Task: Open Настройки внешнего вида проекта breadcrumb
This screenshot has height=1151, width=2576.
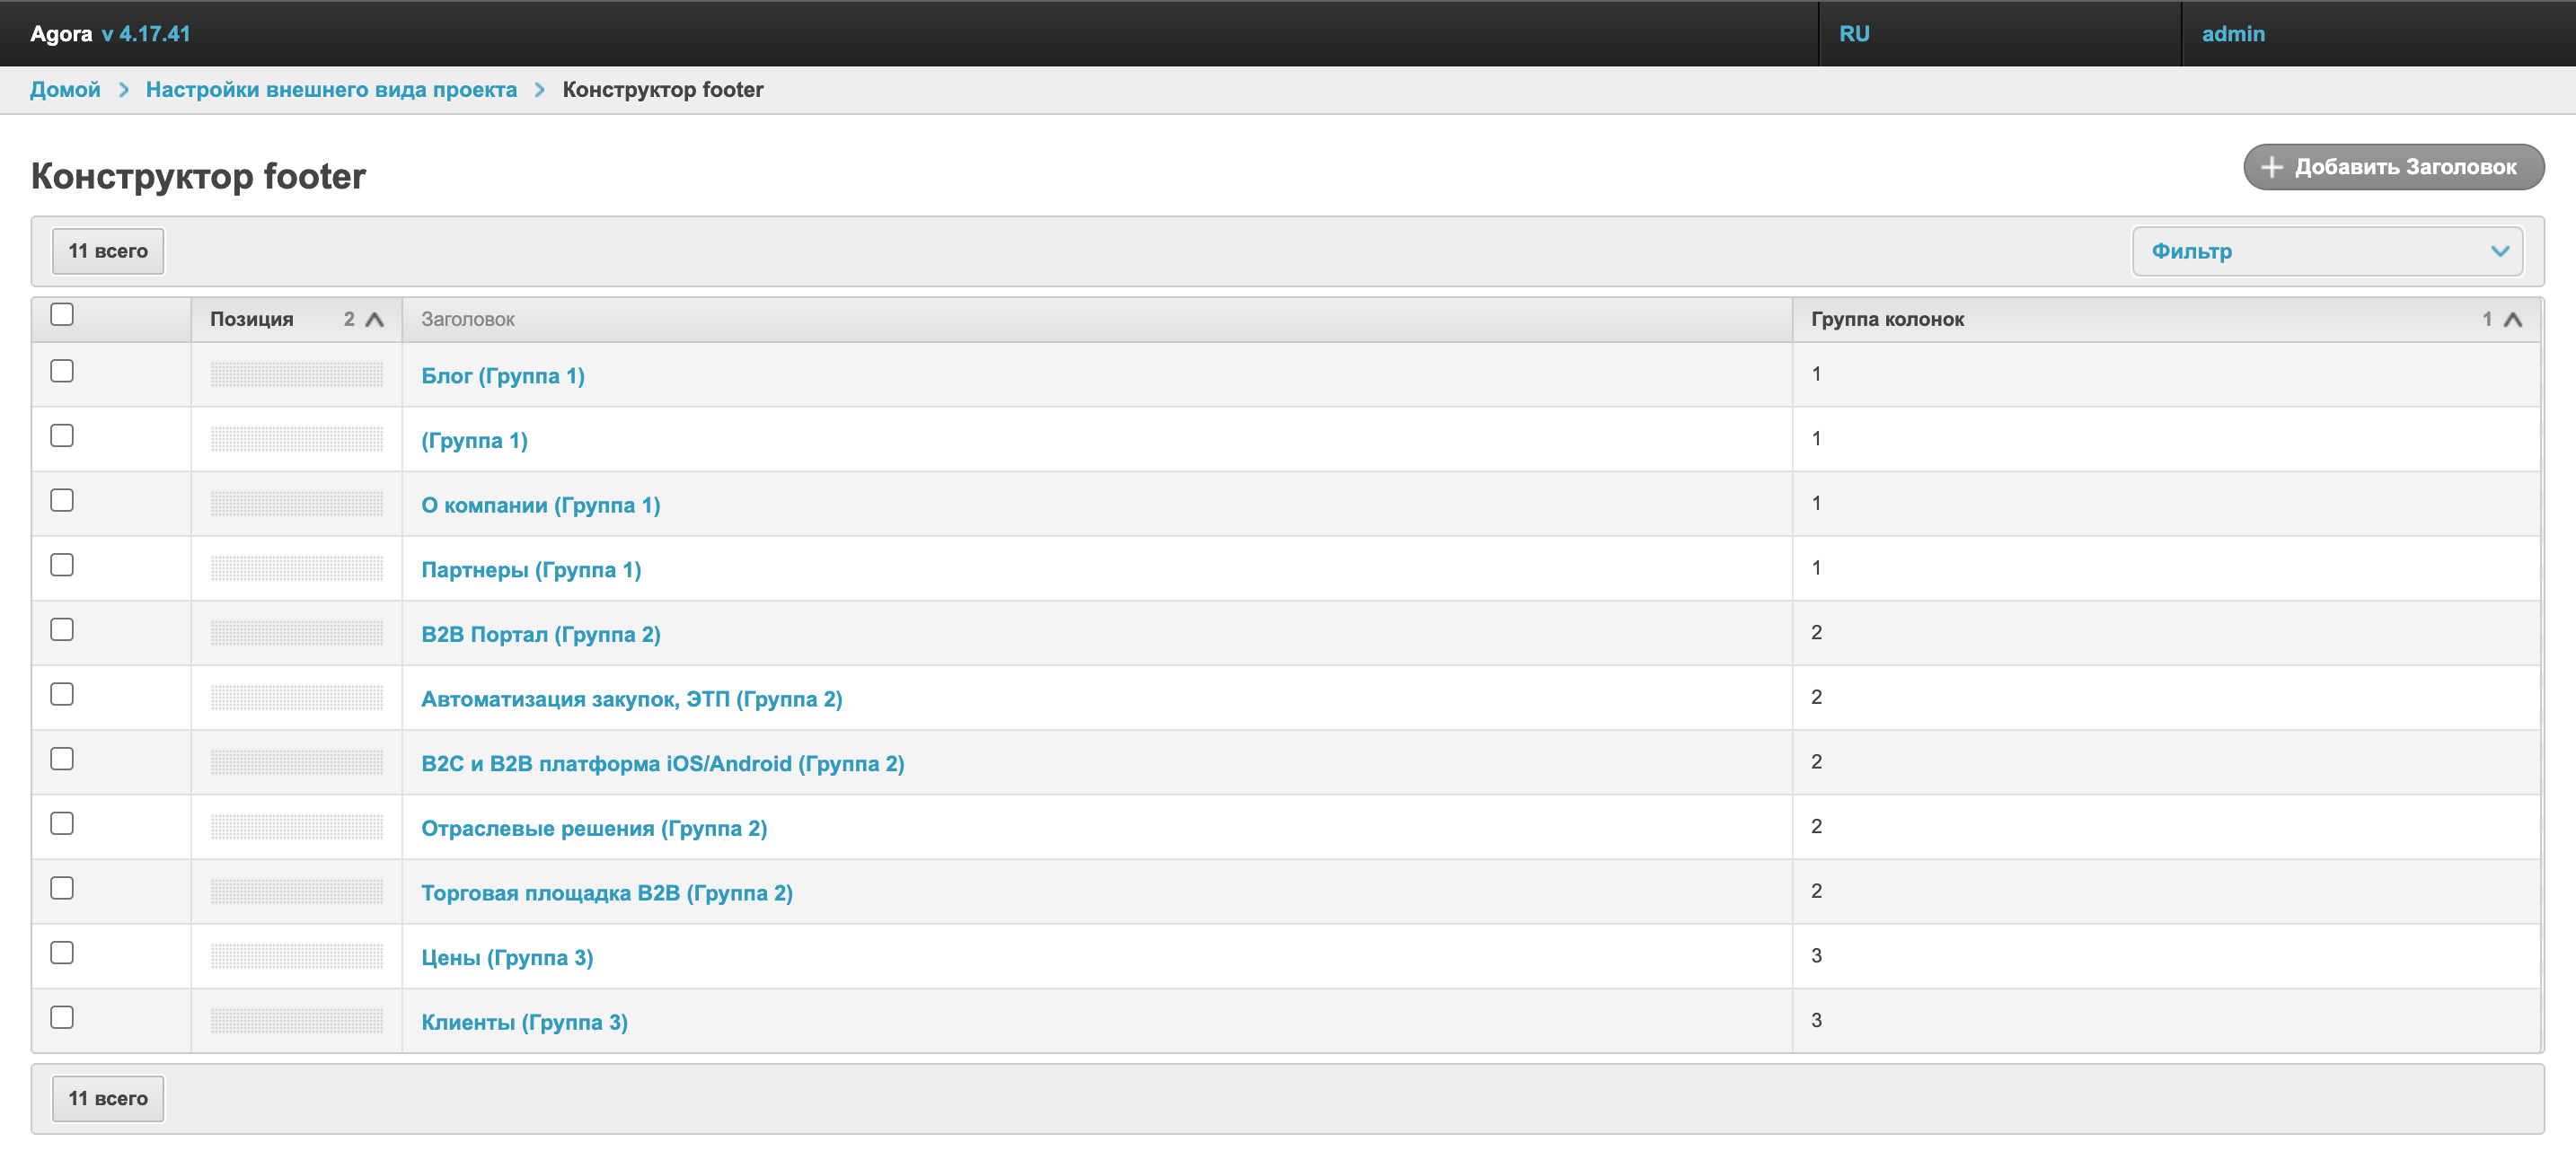Action: point(331,90)
